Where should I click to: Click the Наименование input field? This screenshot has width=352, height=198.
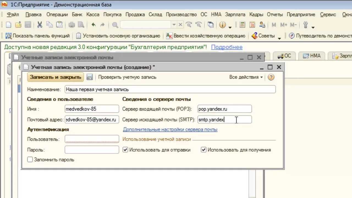click(170, 89)
